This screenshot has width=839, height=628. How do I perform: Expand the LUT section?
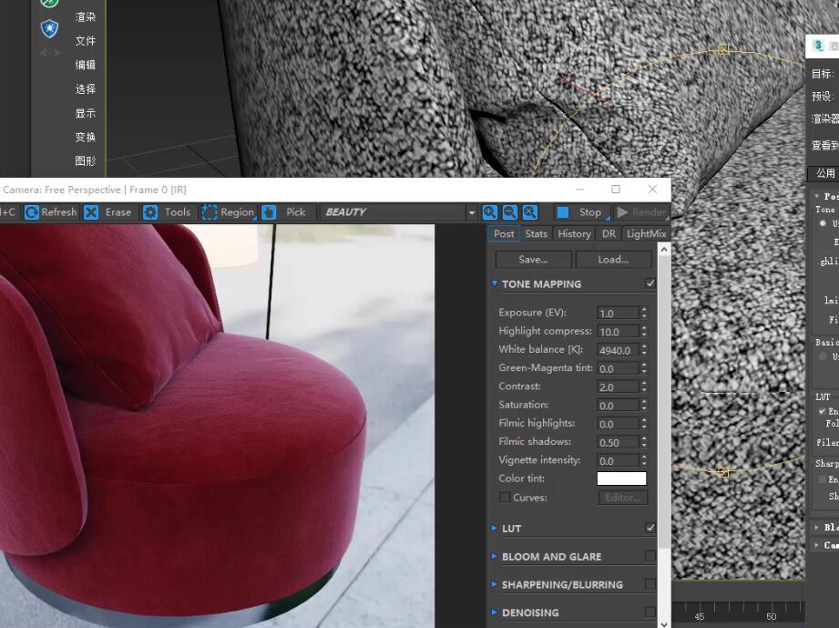495,529
